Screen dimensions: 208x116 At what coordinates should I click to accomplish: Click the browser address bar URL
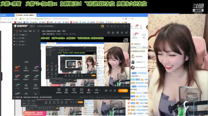click(47, 19)
